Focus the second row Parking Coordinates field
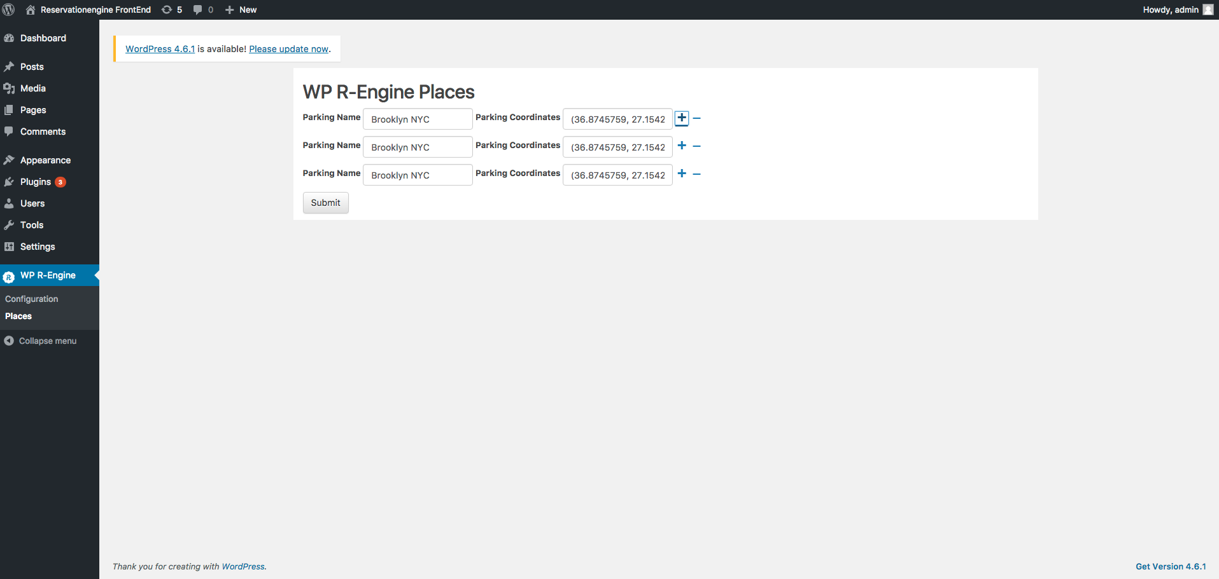The width and height of the screenshot is (1219, 579). pyautogui.click(x=617, y=147)
